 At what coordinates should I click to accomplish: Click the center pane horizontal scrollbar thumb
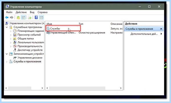pyautogui.click(x=77, y=88)
